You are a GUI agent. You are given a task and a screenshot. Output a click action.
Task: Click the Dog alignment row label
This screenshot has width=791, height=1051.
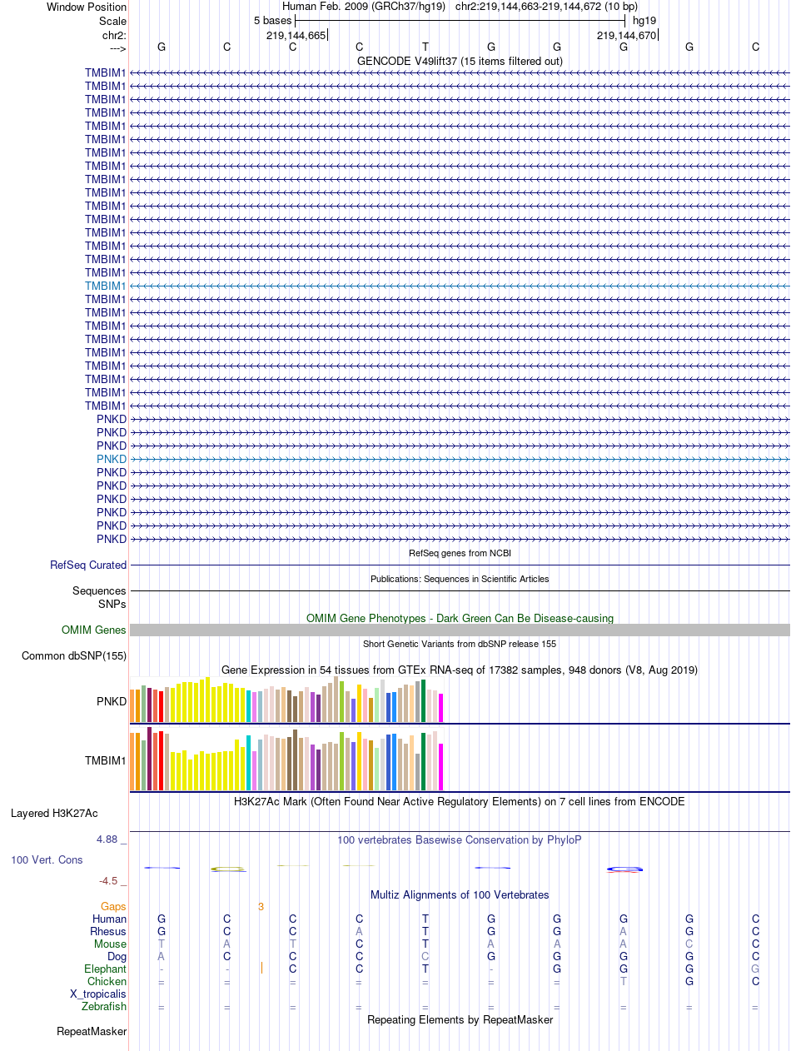point(117,956)
